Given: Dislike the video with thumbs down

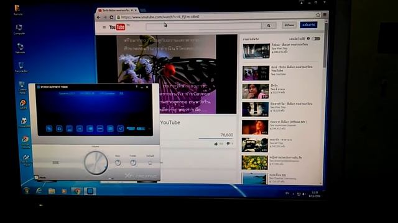Looking at the screenshot, I should pos(228,144).
